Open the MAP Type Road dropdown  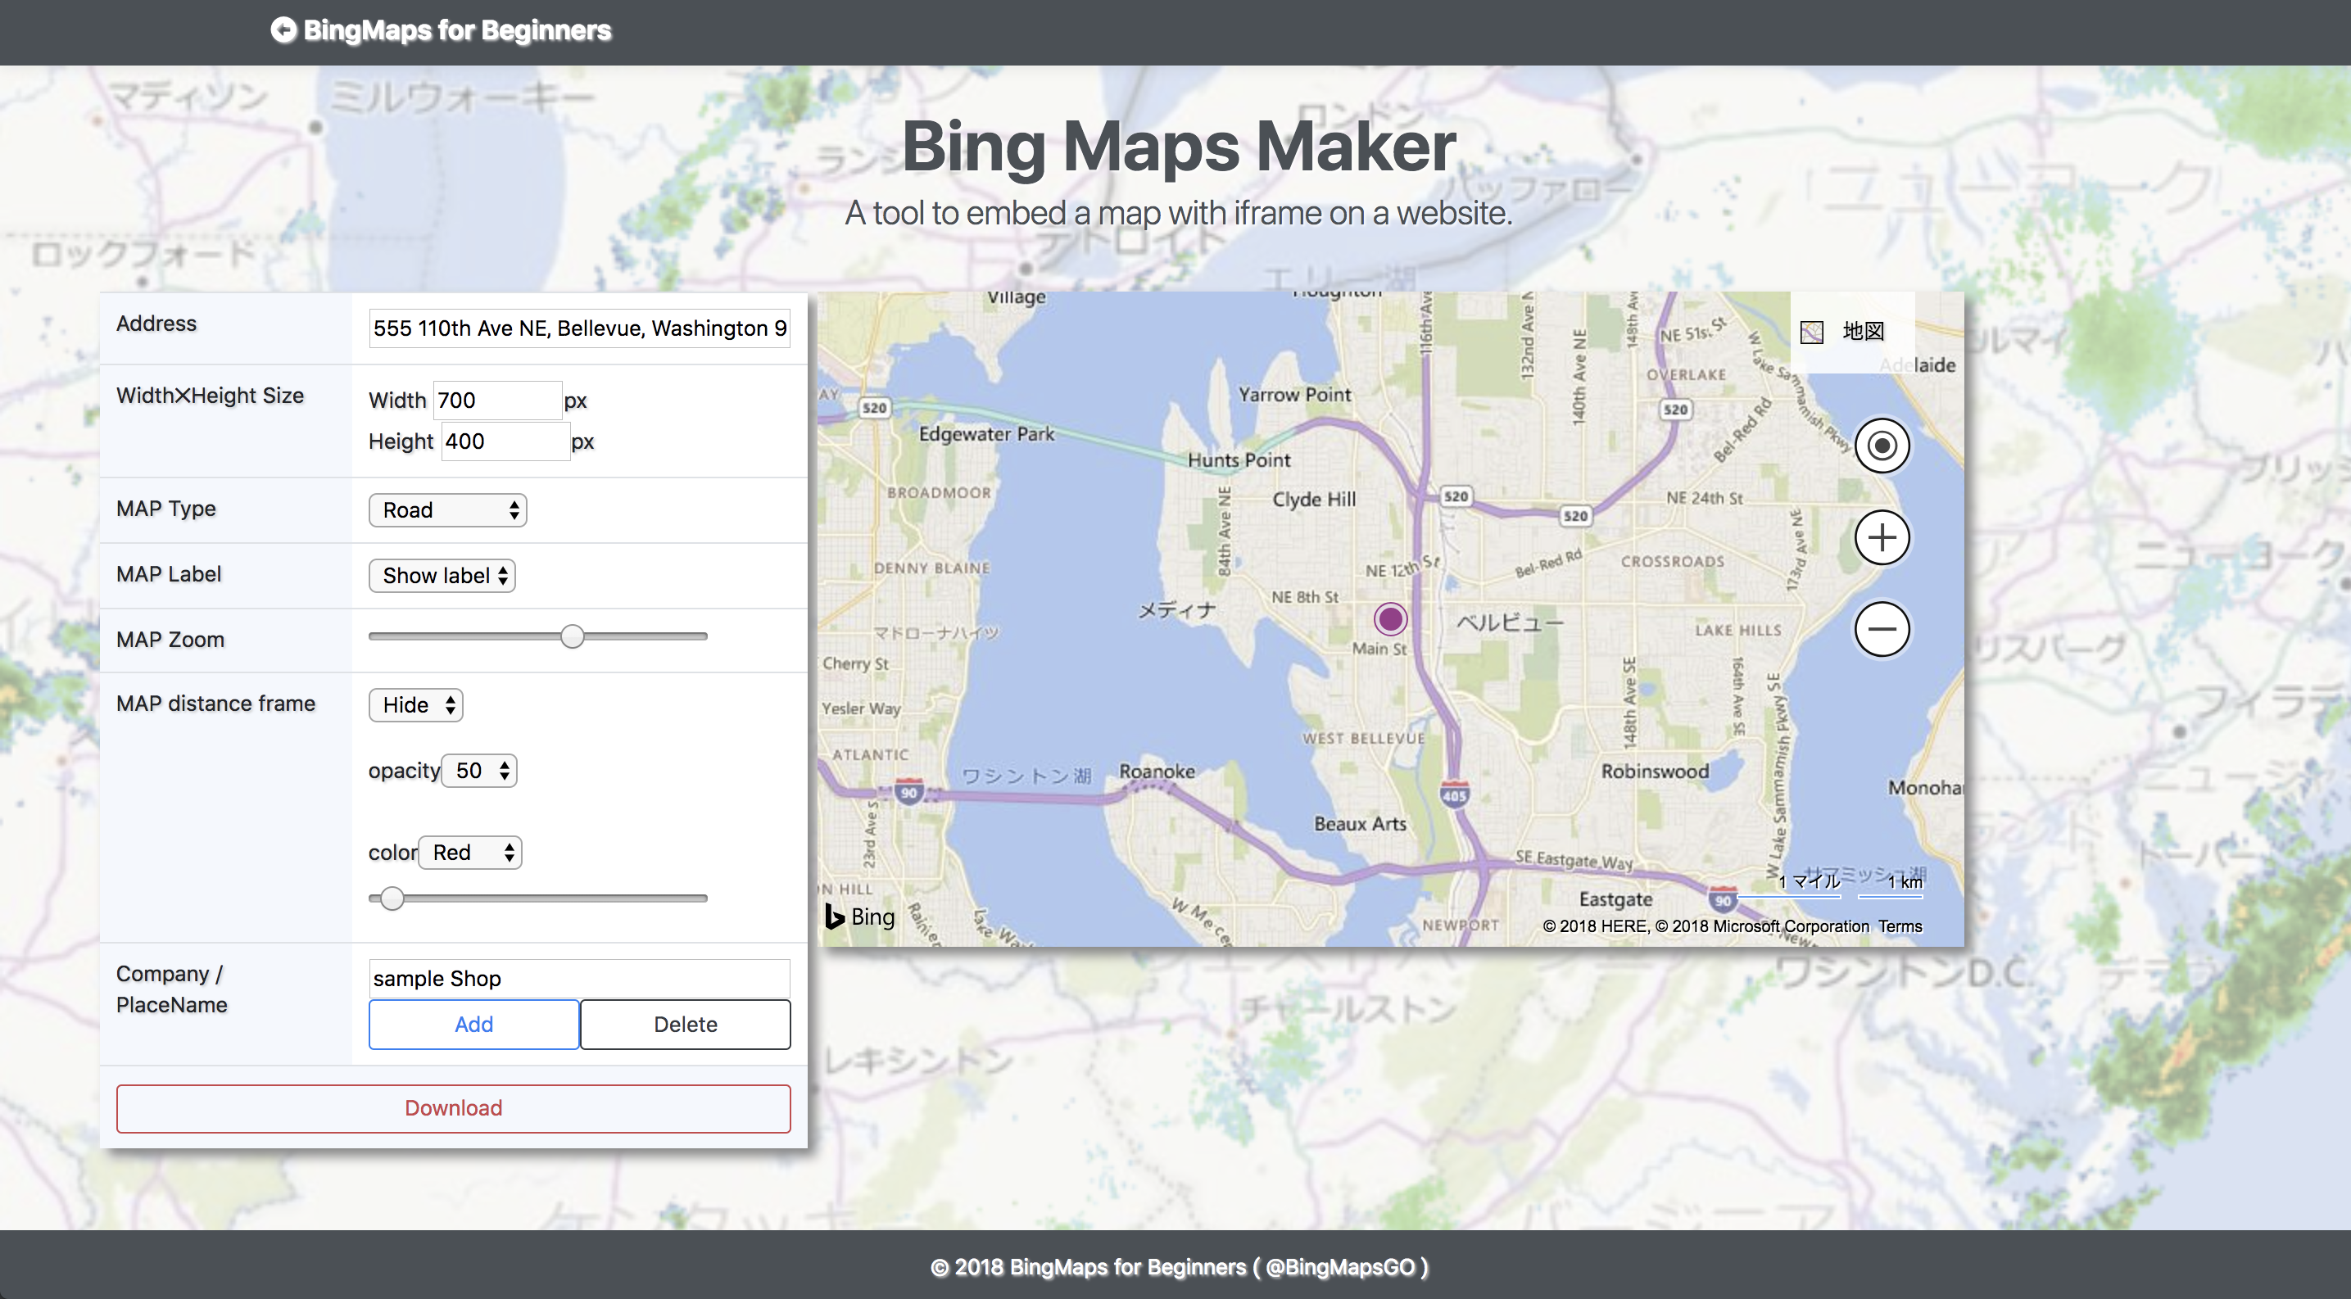coord(447,510)
